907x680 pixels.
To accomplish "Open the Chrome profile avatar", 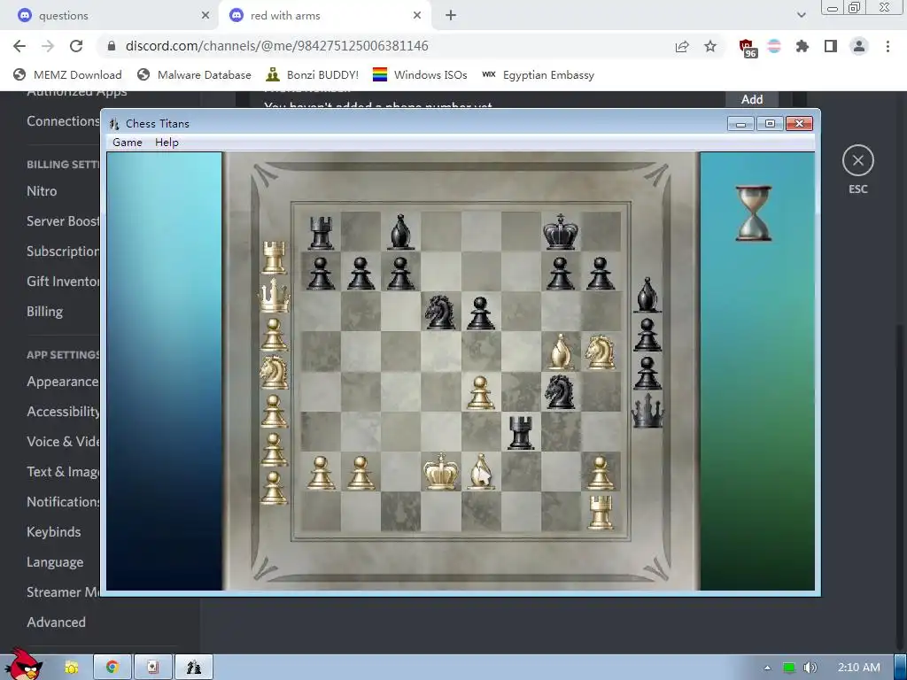I will (859, 46).
